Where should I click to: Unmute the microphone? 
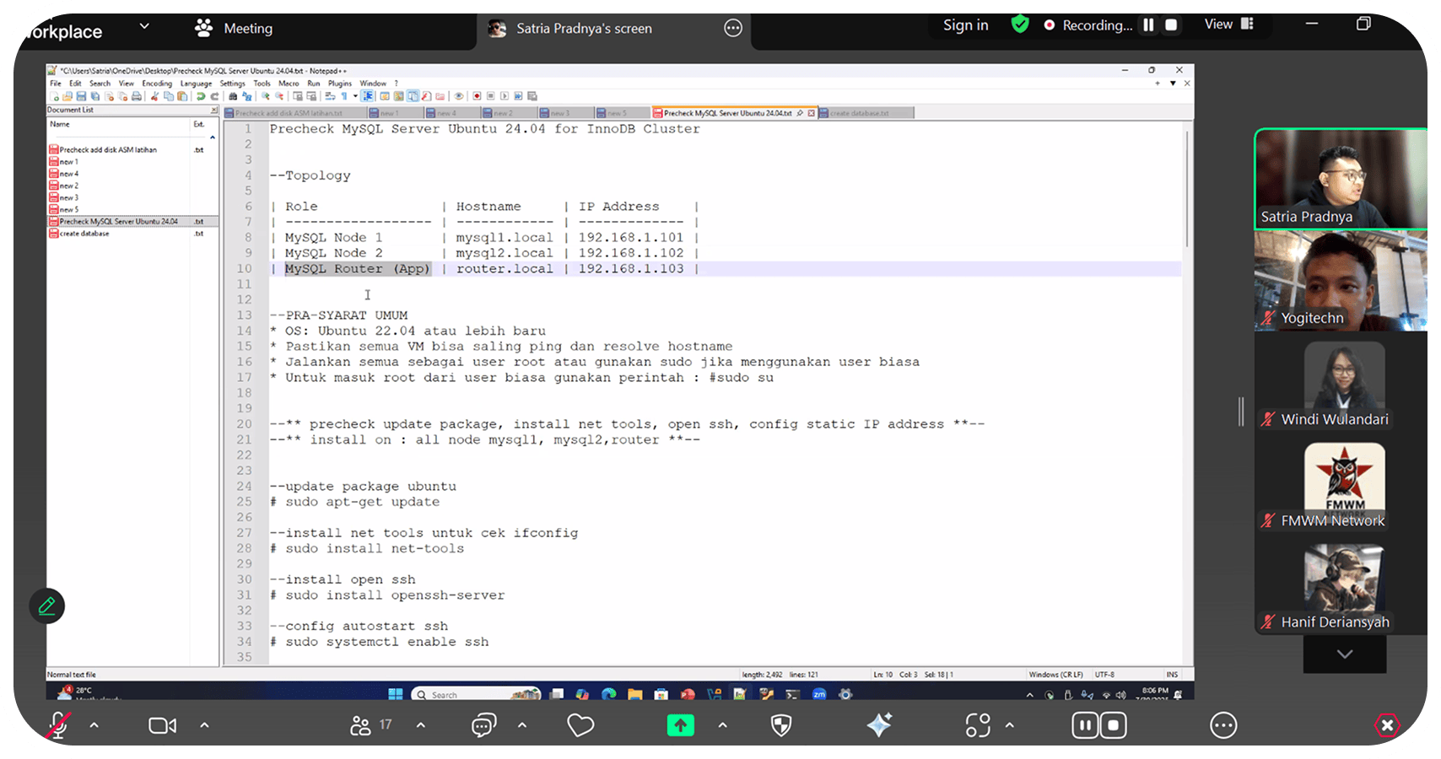point(58,725)
